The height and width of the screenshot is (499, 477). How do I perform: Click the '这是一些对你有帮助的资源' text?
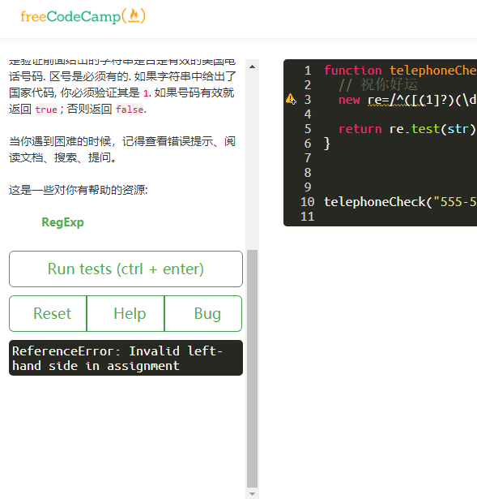[78, 190]
